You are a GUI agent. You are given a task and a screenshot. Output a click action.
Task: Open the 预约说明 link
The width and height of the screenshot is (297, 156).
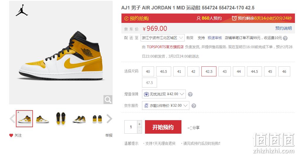pos(283,28)
